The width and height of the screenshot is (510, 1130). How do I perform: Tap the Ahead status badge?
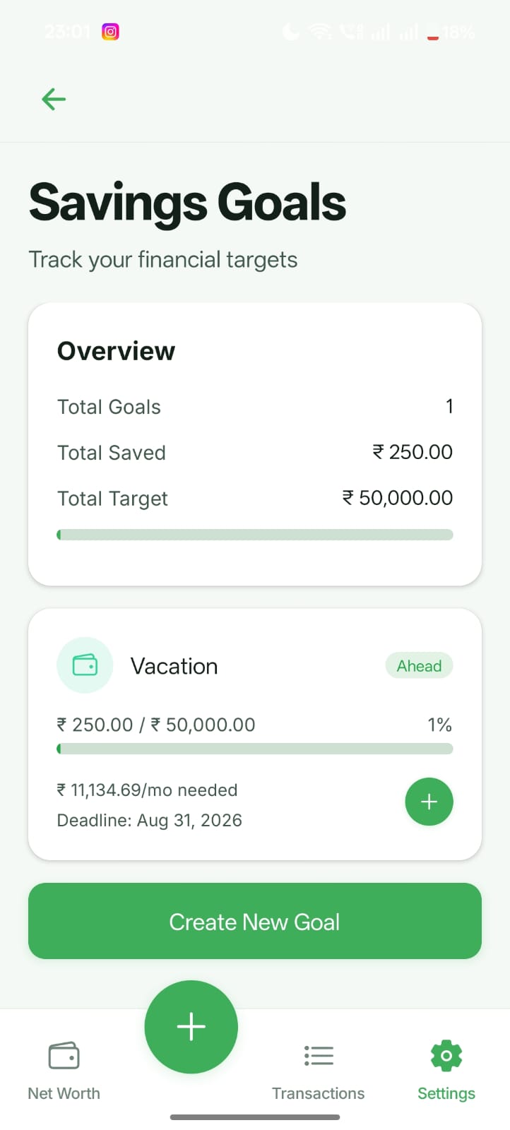pos(419,665)
